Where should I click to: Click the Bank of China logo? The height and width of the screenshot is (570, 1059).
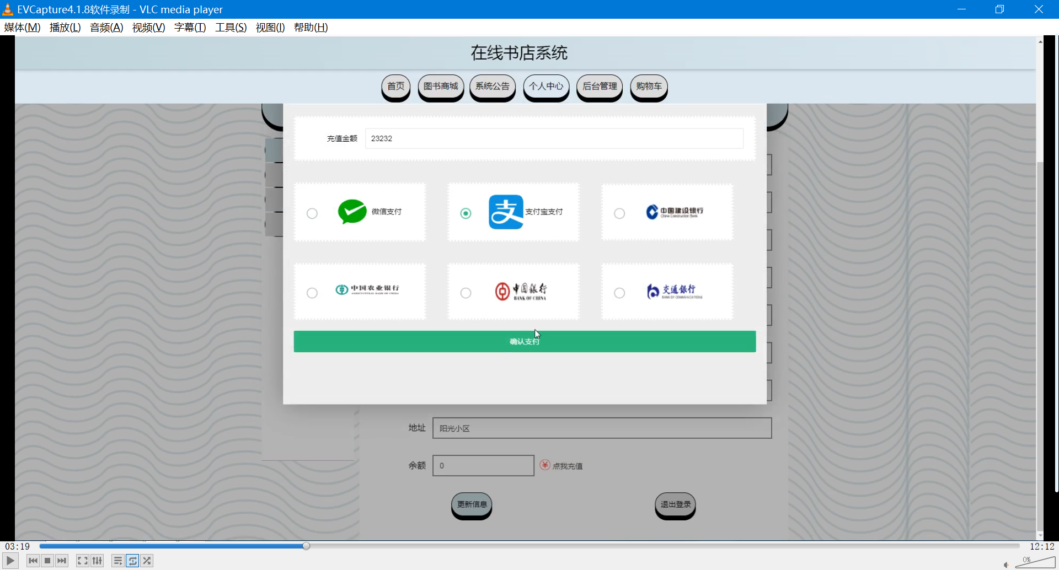[x=521, y=291]
